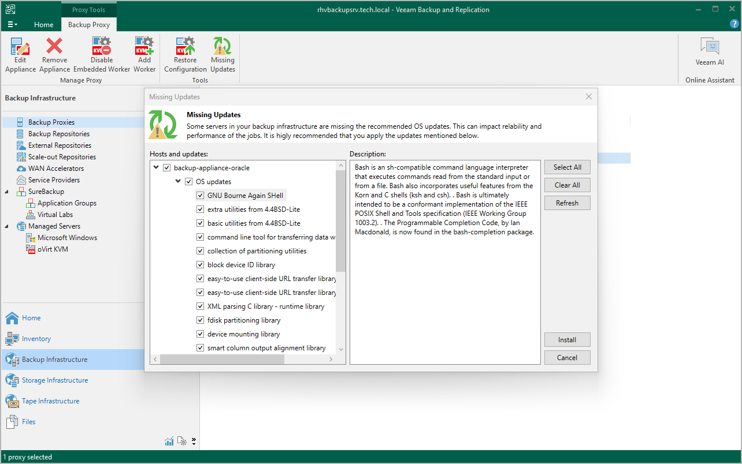Open the main application menu dropdown
The image size is (742, 464).
(13, 25)
